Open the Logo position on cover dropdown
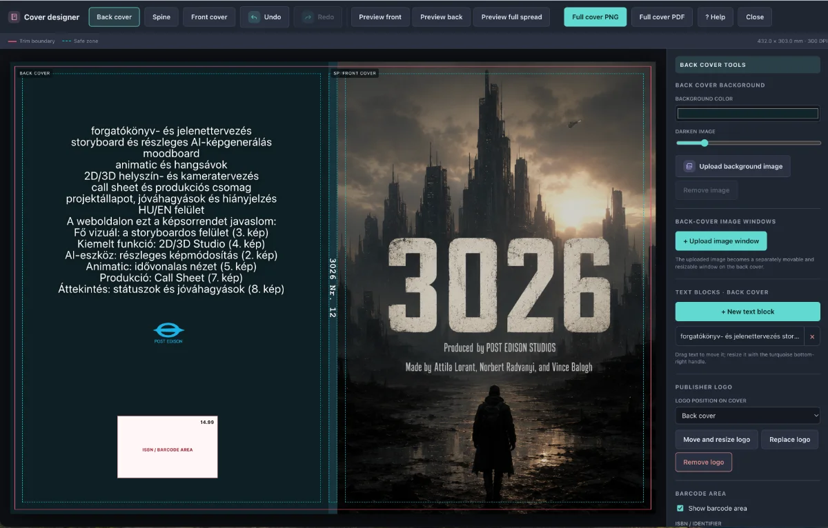Viewport: 828px width, 528px height. [x=748, y=416]
